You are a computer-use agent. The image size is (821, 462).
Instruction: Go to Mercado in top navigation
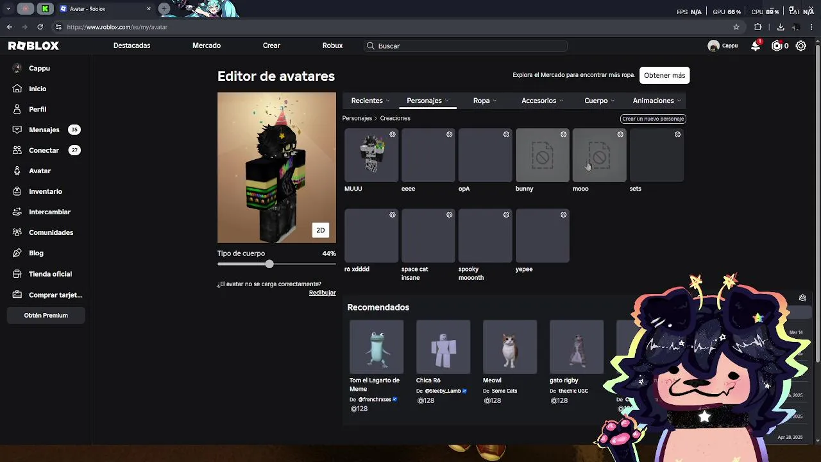[x=207, y=46]
